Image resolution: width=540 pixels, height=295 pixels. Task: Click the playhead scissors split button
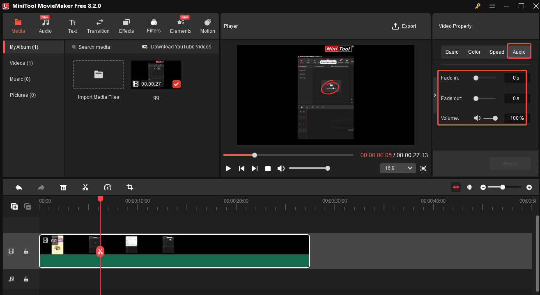100,252
